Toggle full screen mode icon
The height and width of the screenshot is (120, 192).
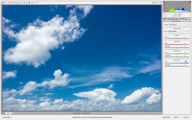click(161, 3)
